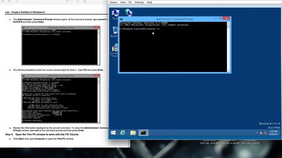
Task: Click the Command Prompt scrollbar down arrow
Action: tap(228, 71)
